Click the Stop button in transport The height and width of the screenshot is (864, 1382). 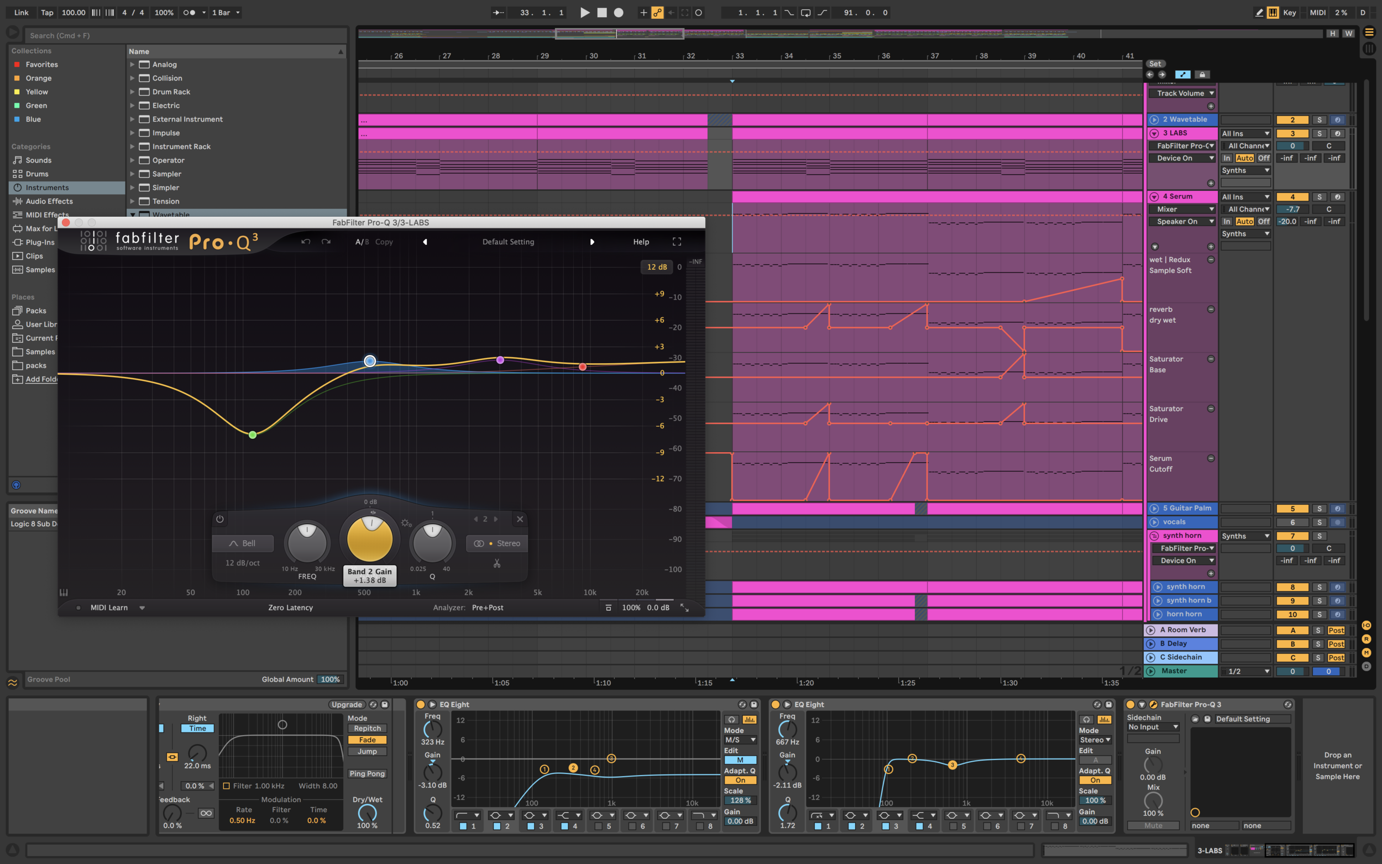pyautogui.click(x=601, y=13)
